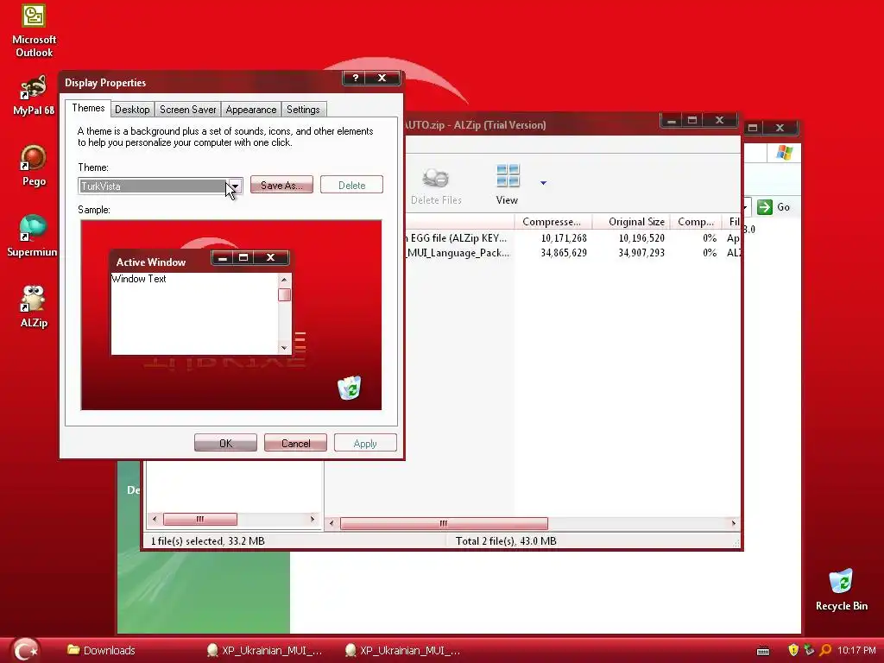Click the help question mark in Display Properties
Viewport: 884px width, 663px height.
[x=355, y=78]
